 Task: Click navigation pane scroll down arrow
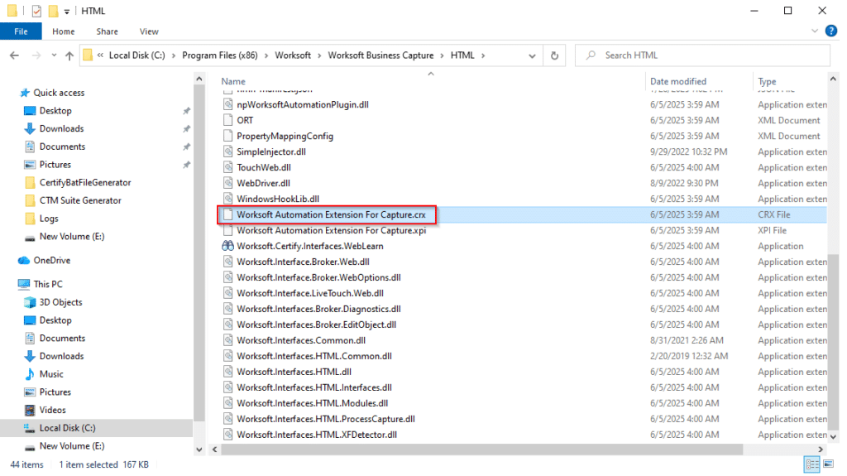tap(199, 450)
